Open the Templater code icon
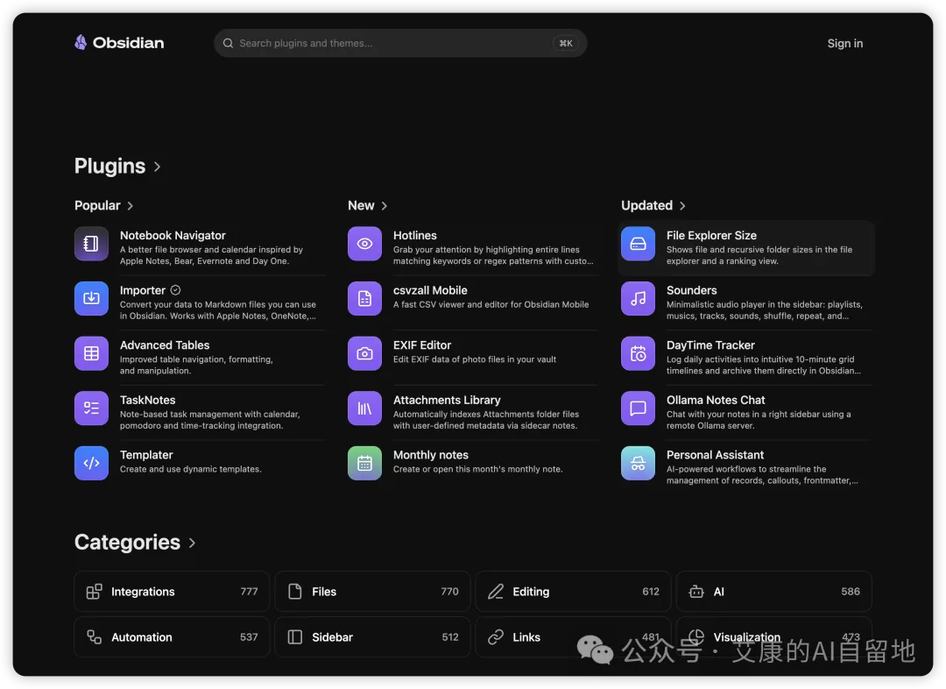 point(91,463)
